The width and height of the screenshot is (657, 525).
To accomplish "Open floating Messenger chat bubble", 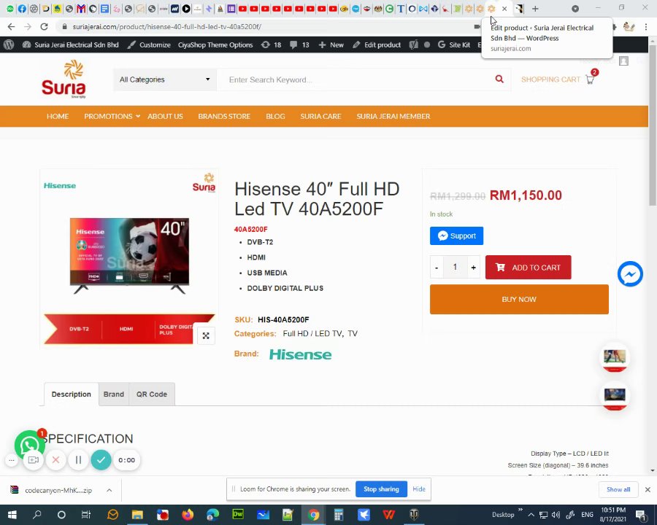I will click(630, 274).
